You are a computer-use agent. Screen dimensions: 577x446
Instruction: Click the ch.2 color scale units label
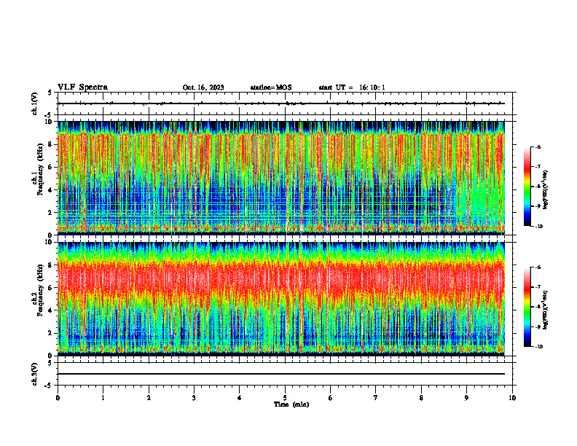point(546,310)
